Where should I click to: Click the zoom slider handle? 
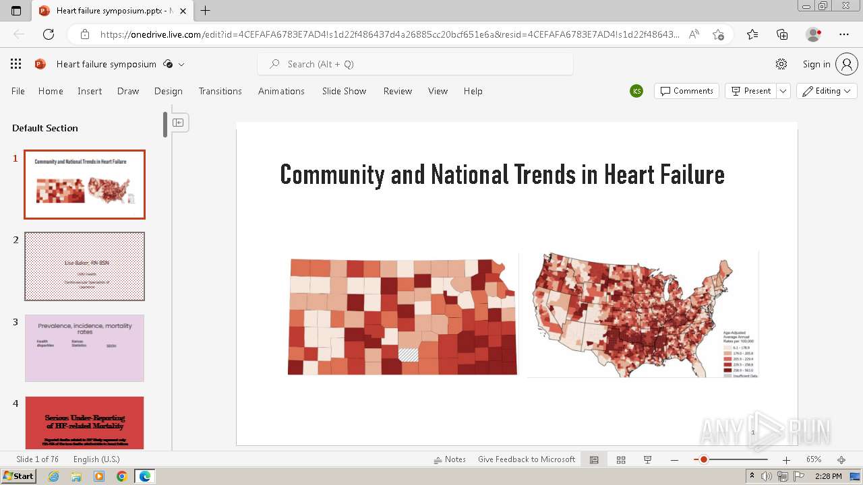(703, 459)
